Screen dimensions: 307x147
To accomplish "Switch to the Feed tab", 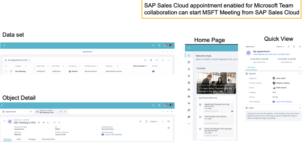I will [19, 139].
